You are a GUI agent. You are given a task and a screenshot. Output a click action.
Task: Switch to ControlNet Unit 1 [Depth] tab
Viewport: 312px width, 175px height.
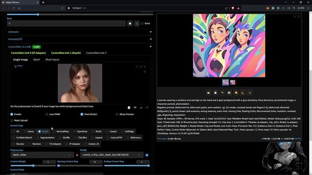point(66,53)
